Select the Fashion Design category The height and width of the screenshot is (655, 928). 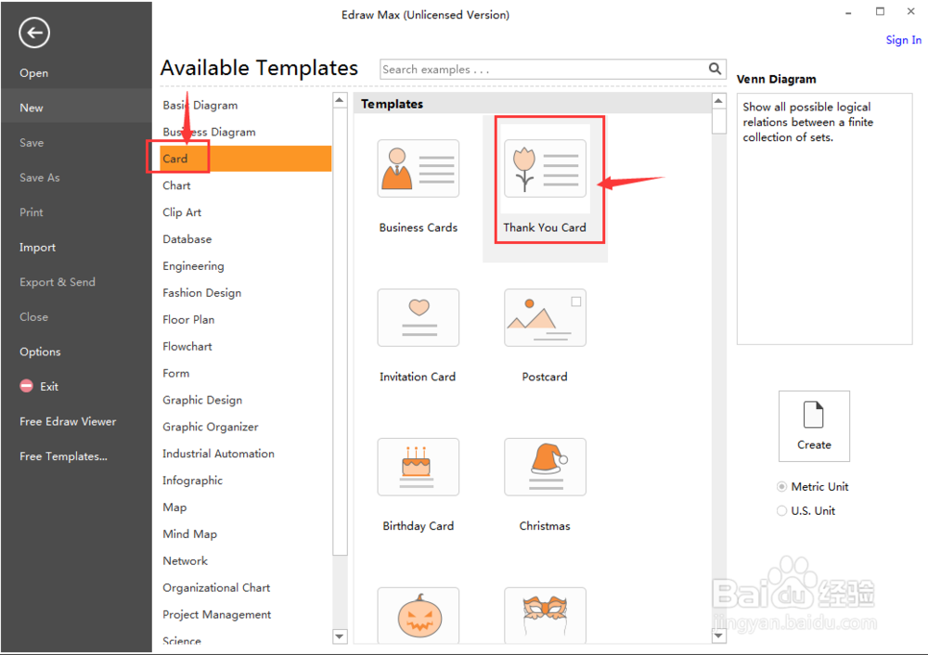(202, 292)
